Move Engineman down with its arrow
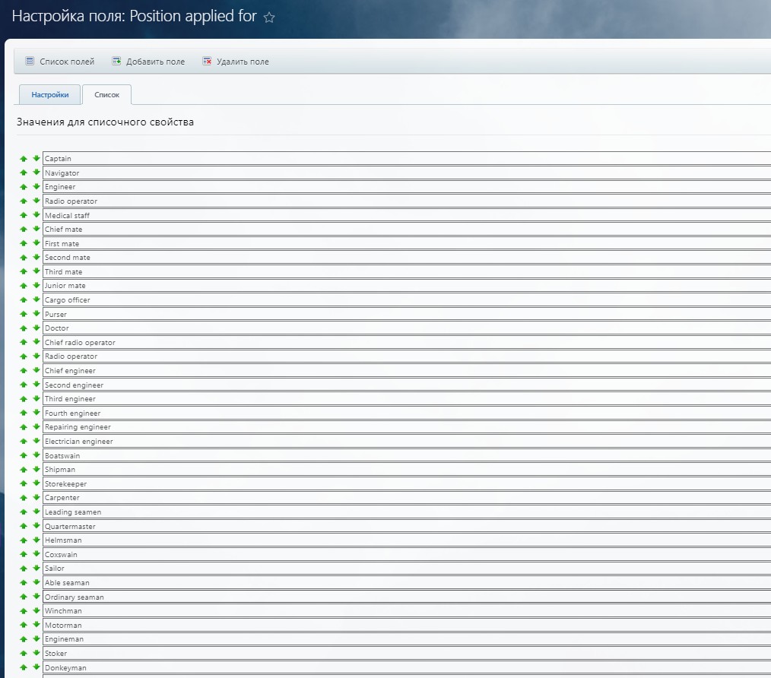Screen dimensions: 771x678 coord(36,639)
